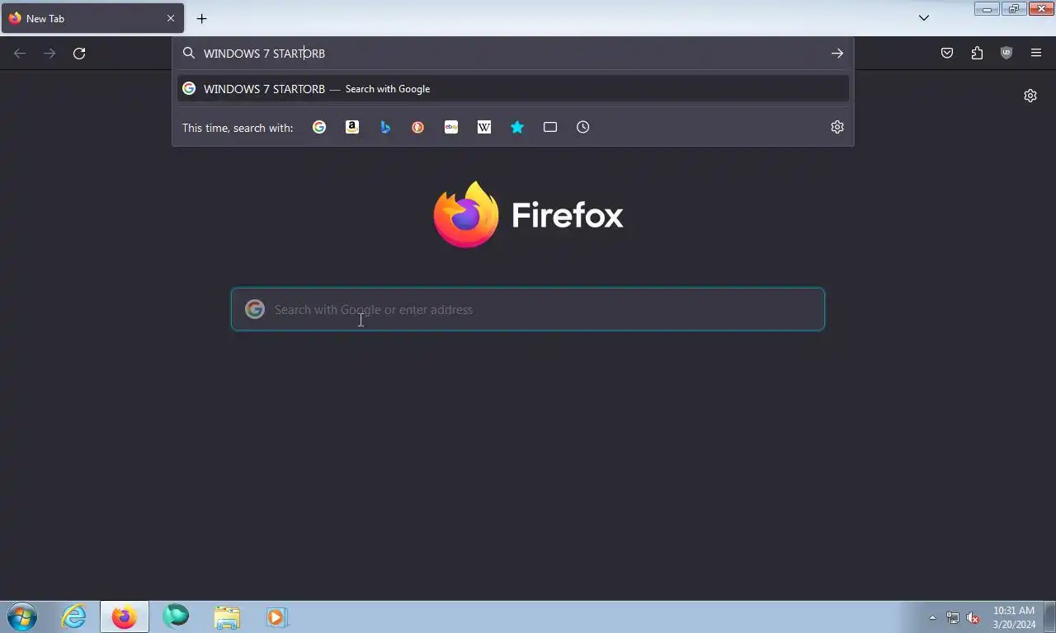
Task: Go back to previous page
Action: 20,54
